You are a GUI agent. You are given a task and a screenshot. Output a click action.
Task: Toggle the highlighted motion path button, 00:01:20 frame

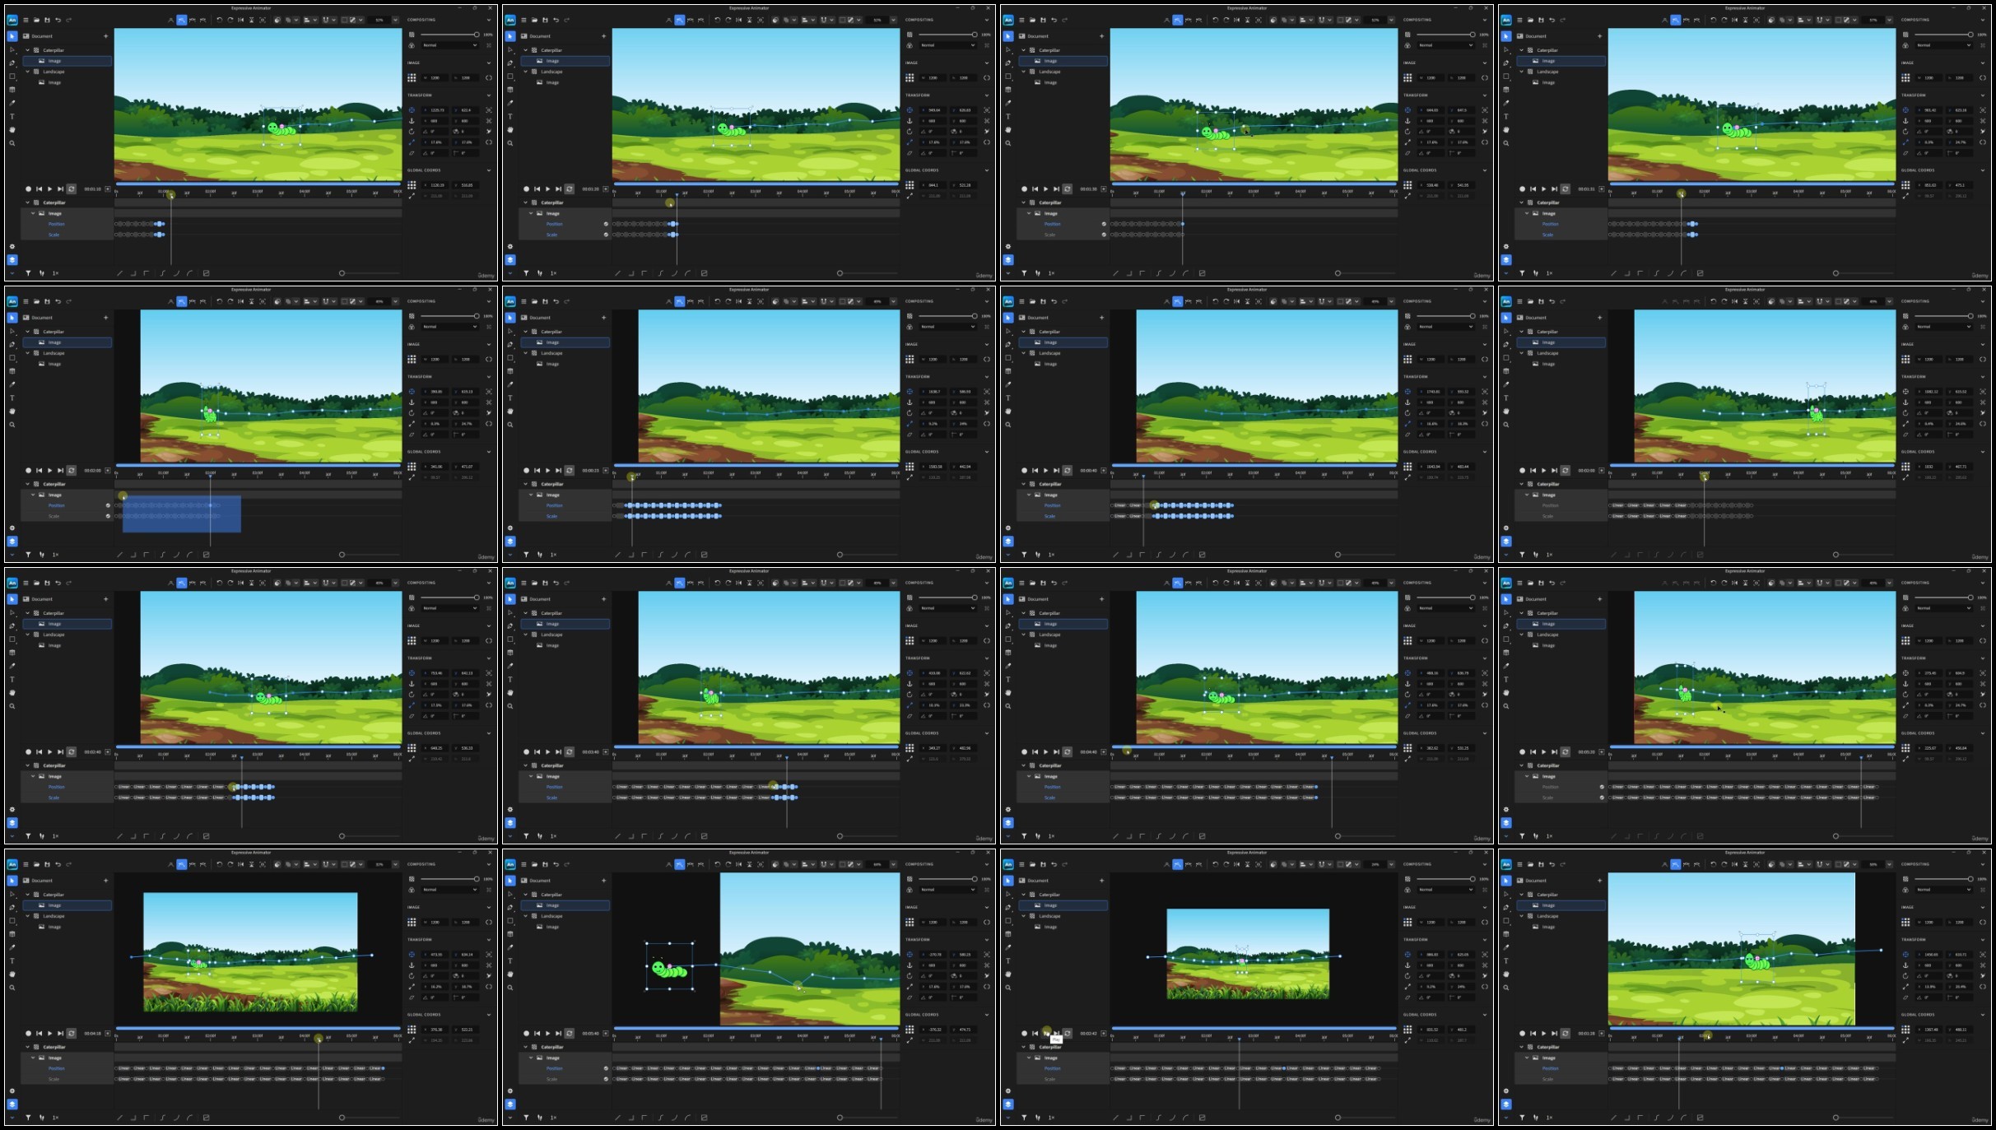679,20
